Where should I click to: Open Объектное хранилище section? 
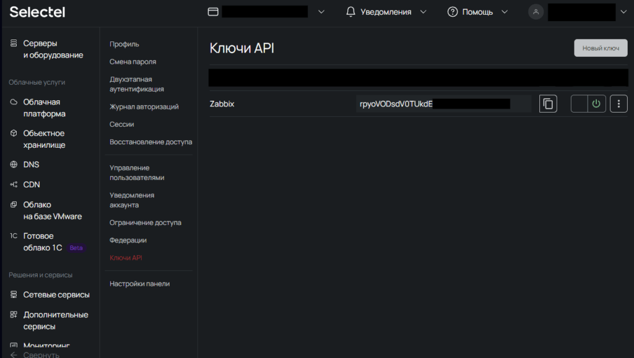(x=44, y=139)
